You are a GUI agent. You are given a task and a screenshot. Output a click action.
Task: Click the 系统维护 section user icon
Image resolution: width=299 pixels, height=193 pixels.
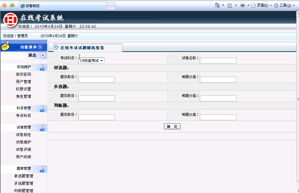click(42, 67)
